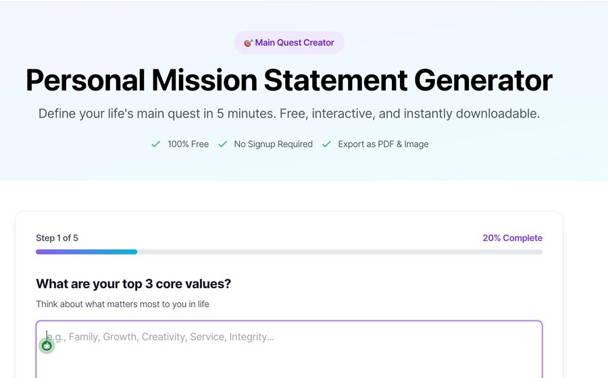
Task: Click the checkmark beside No Signup Required
Action: [x=222, y=144]
